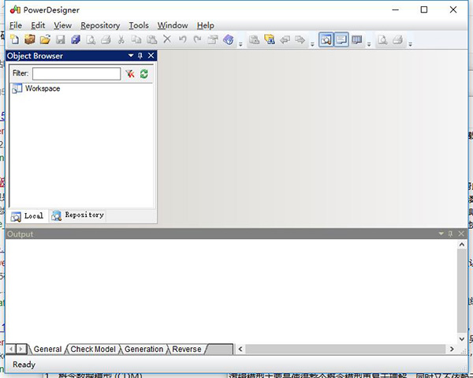Create a new model with the New icon

(x=14, y=39)
